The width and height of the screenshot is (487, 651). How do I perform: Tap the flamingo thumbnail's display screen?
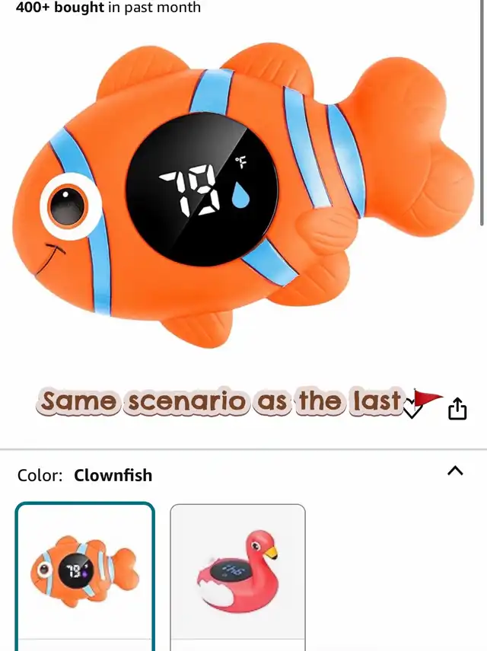pyautogui.click(x=229, y=570)
